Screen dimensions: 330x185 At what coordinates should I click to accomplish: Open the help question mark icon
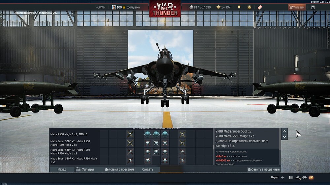[313, 7]
